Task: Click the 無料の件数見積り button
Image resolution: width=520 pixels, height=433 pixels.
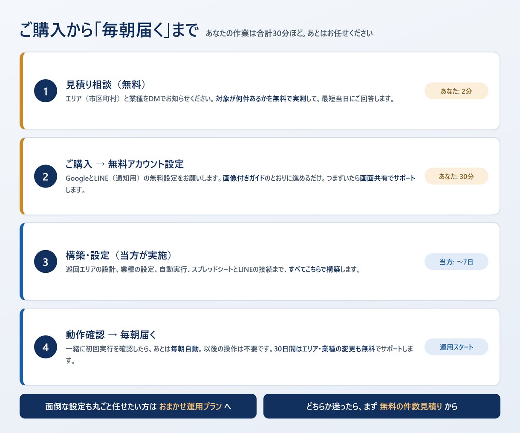Action: pyautogui.click(x=382, y=406)
